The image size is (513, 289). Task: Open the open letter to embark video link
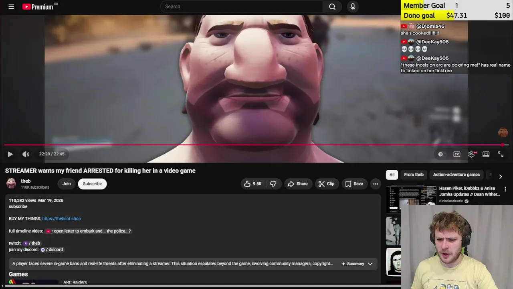tap(89, 231)
